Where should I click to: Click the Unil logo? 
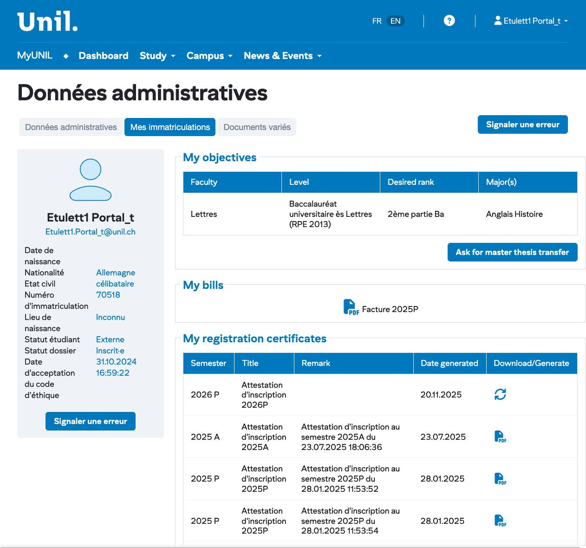click(47, 22)
